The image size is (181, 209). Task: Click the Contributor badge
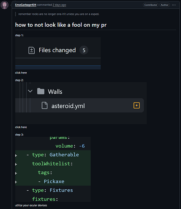[x=150, y=5]
